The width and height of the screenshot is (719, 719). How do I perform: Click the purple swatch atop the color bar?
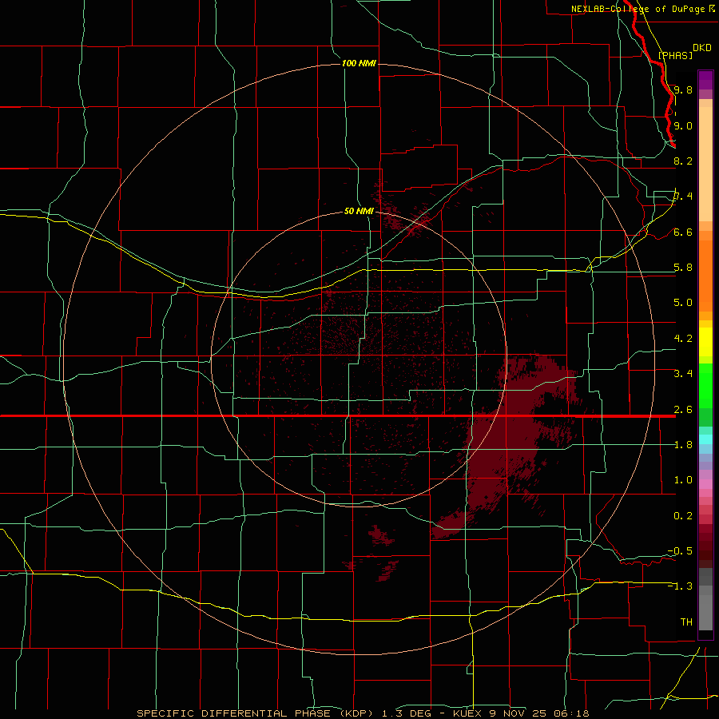coord(705,80)
